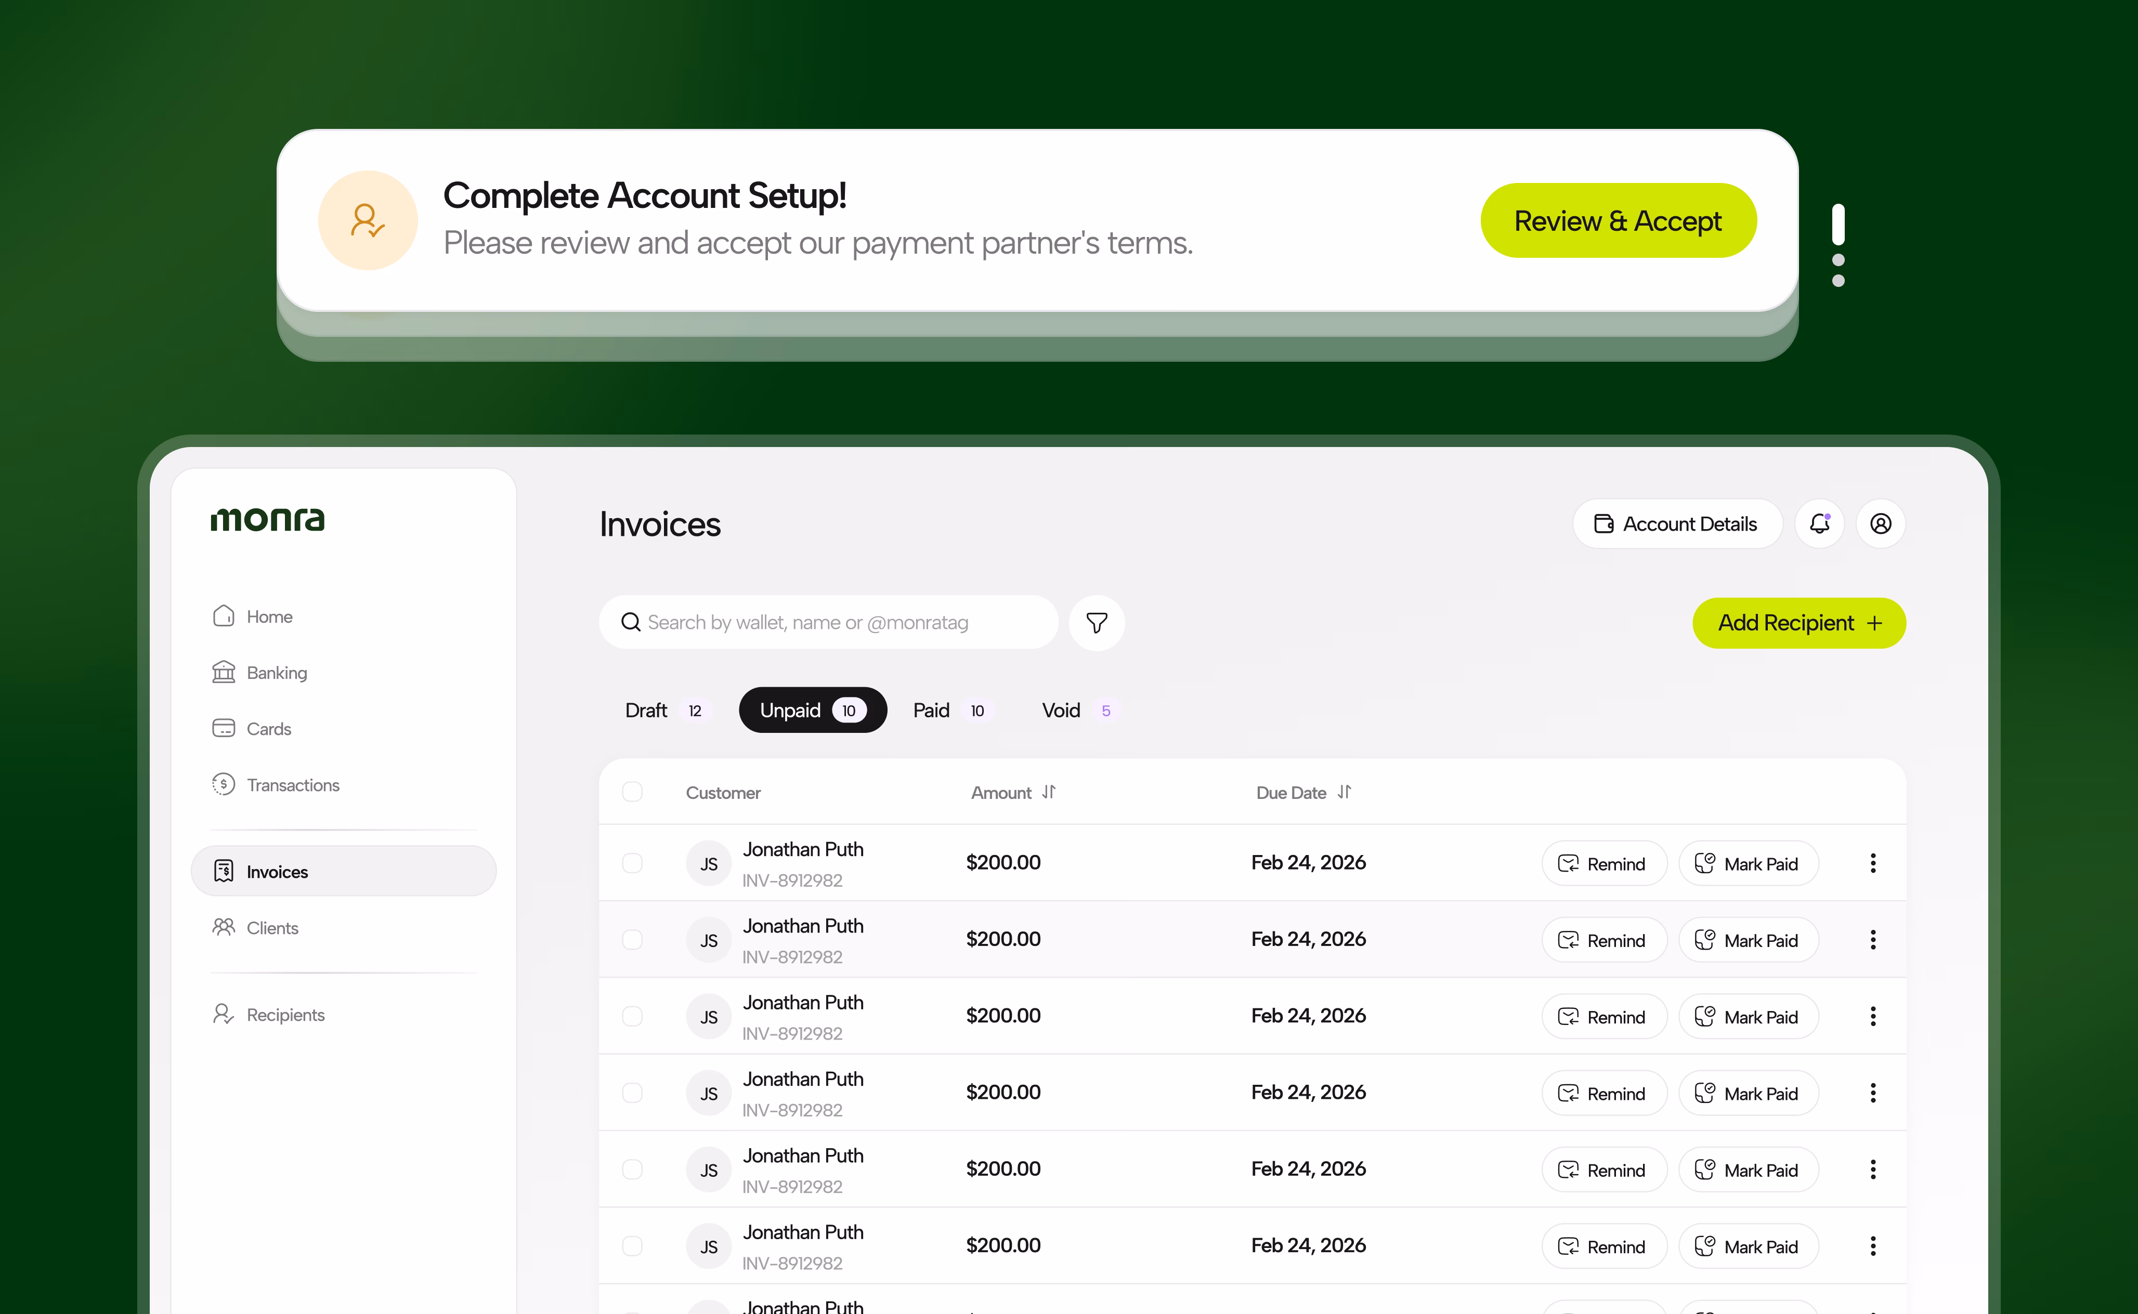Select Invoices in the sidebar

(343, 871)
